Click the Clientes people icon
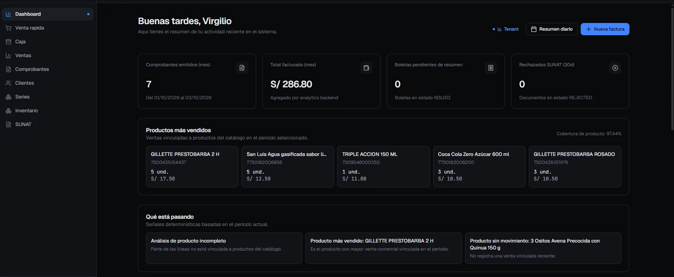 (x=8, y=83)
